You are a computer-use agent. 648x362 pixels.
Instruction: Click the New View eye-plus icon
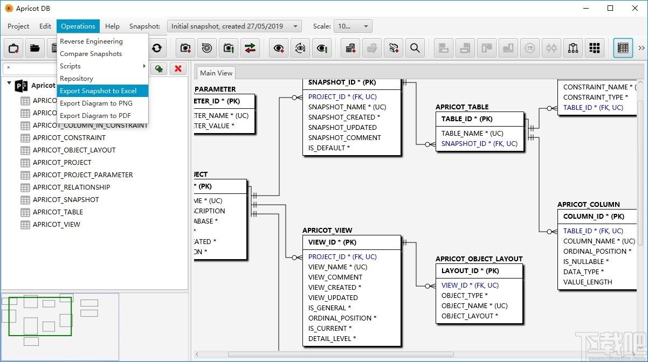tap(279, 48)
